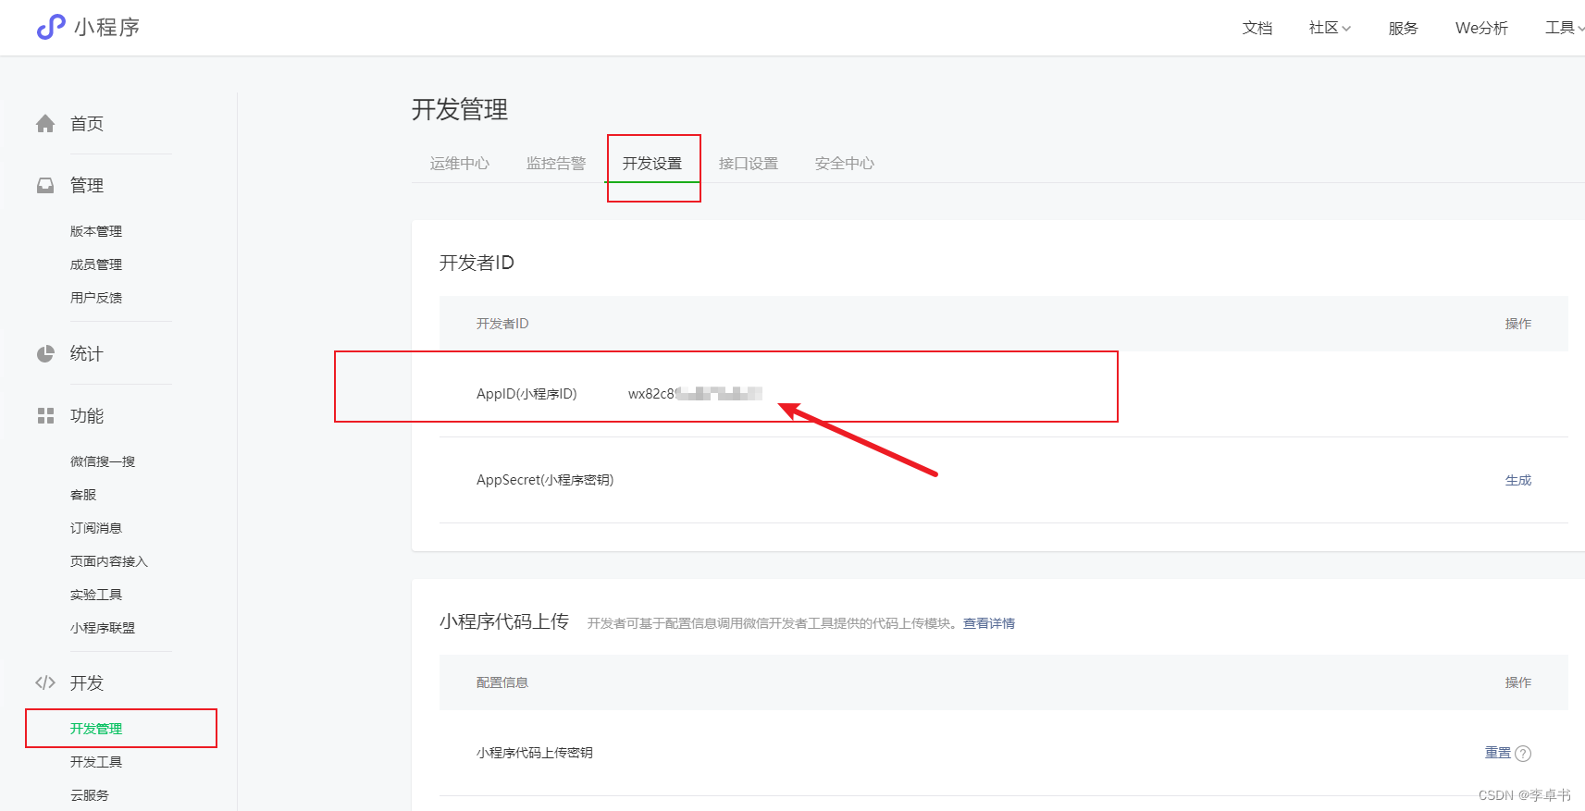The height and width of the screenshot is (811, 1585).
Task: Click the 统计 pie chart icon
Action: [45, 354]
